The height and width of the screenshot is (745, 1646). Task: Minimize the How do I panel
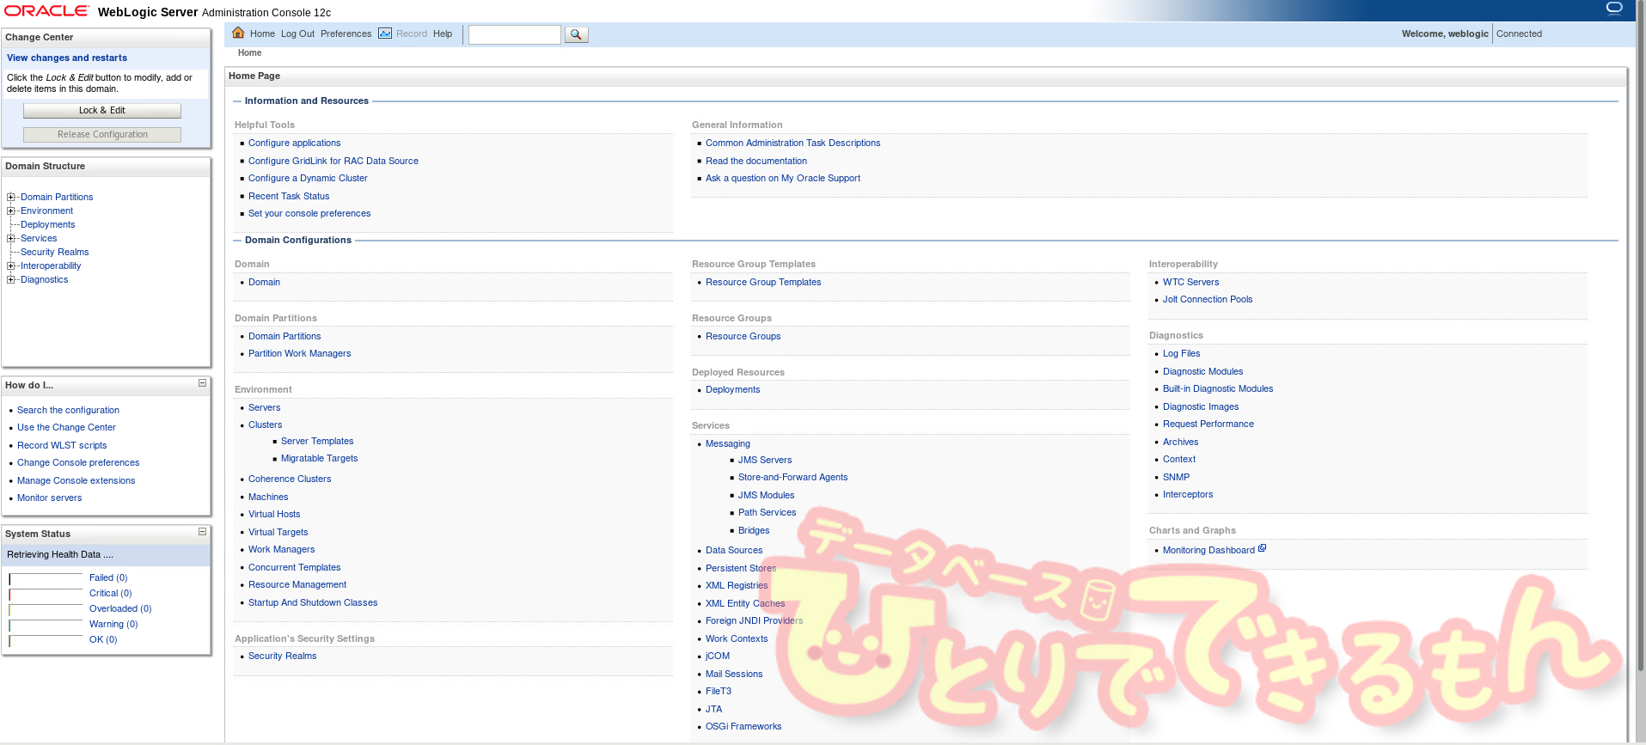202,383
